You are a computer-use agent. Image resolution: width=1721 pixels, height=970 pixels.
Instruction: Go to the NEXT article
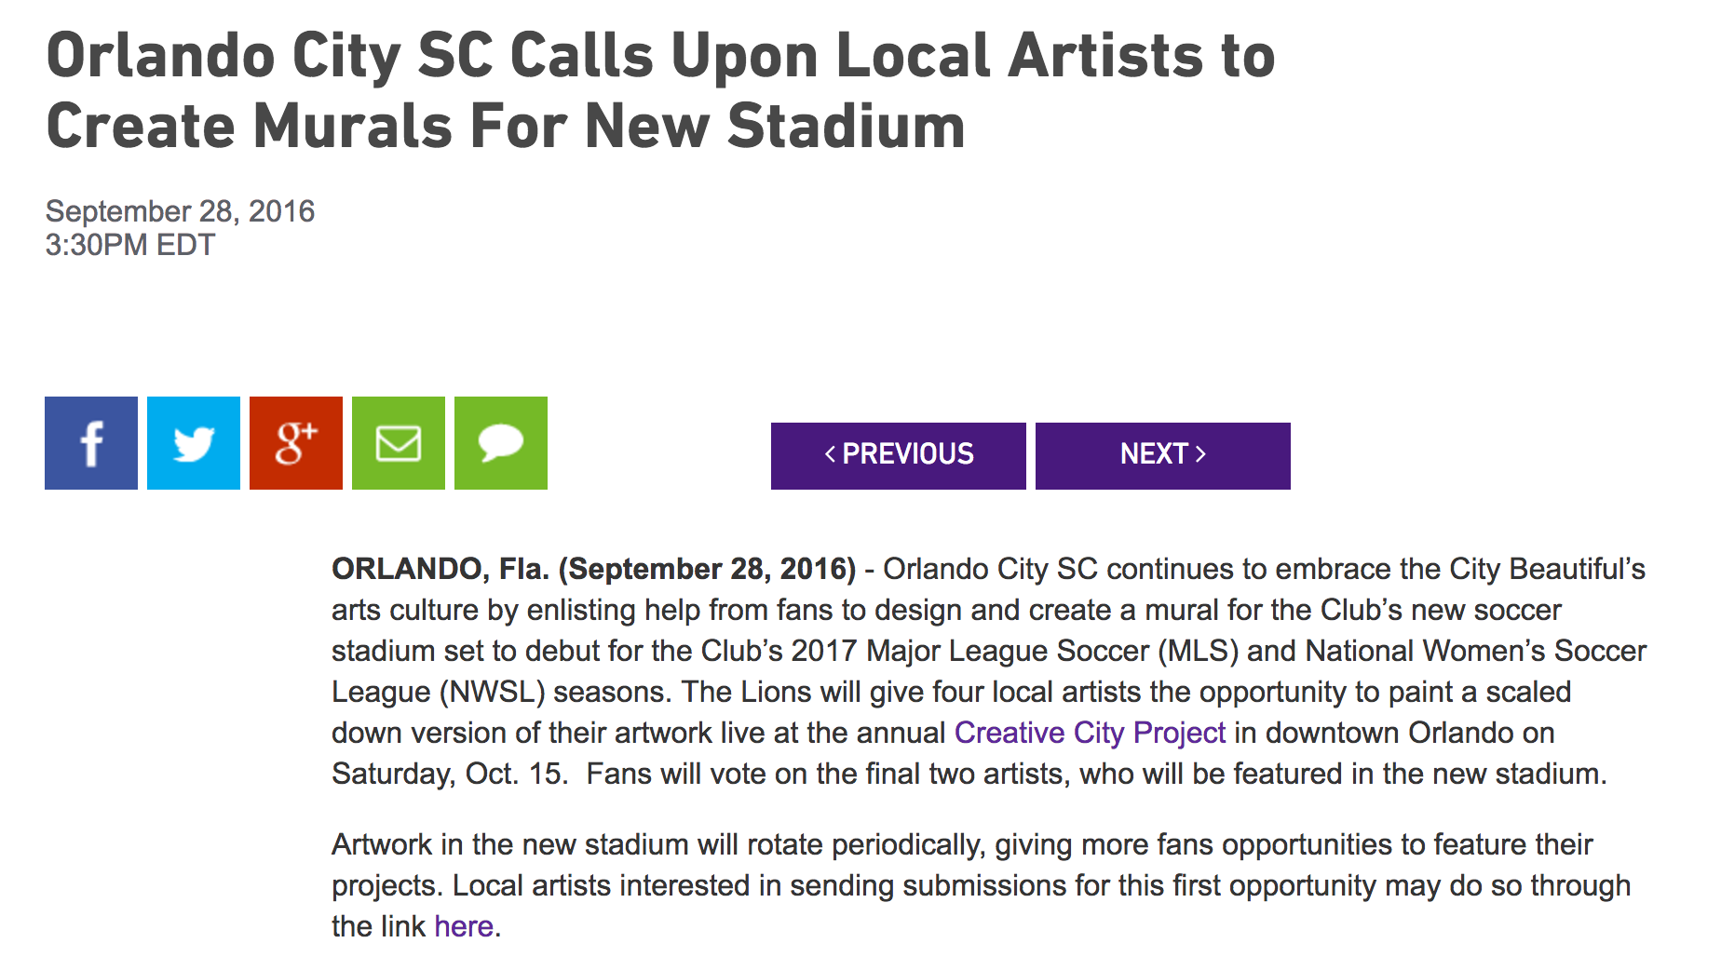[x=1163, y=456]
